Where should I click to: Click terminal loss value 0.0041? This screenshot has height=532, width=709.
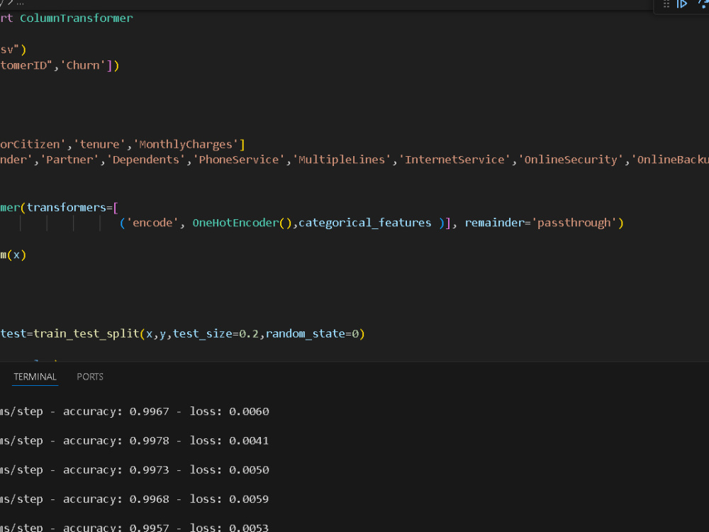point(249,441)
